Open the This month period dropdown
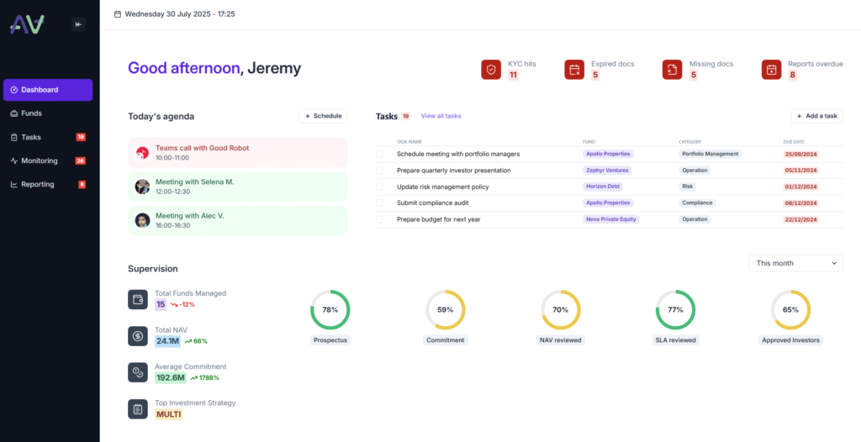The image size is (861, 442). point(795,263)
